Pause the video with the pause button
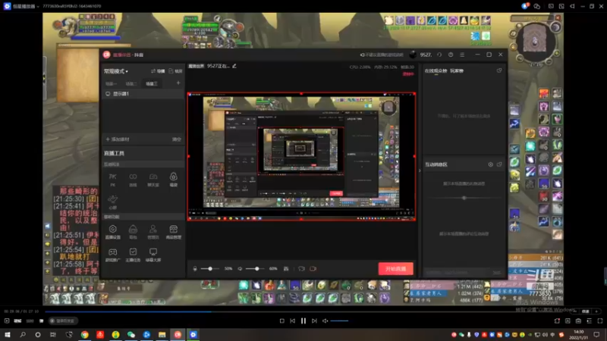607x341 pixels. click(x=303, y=321)
